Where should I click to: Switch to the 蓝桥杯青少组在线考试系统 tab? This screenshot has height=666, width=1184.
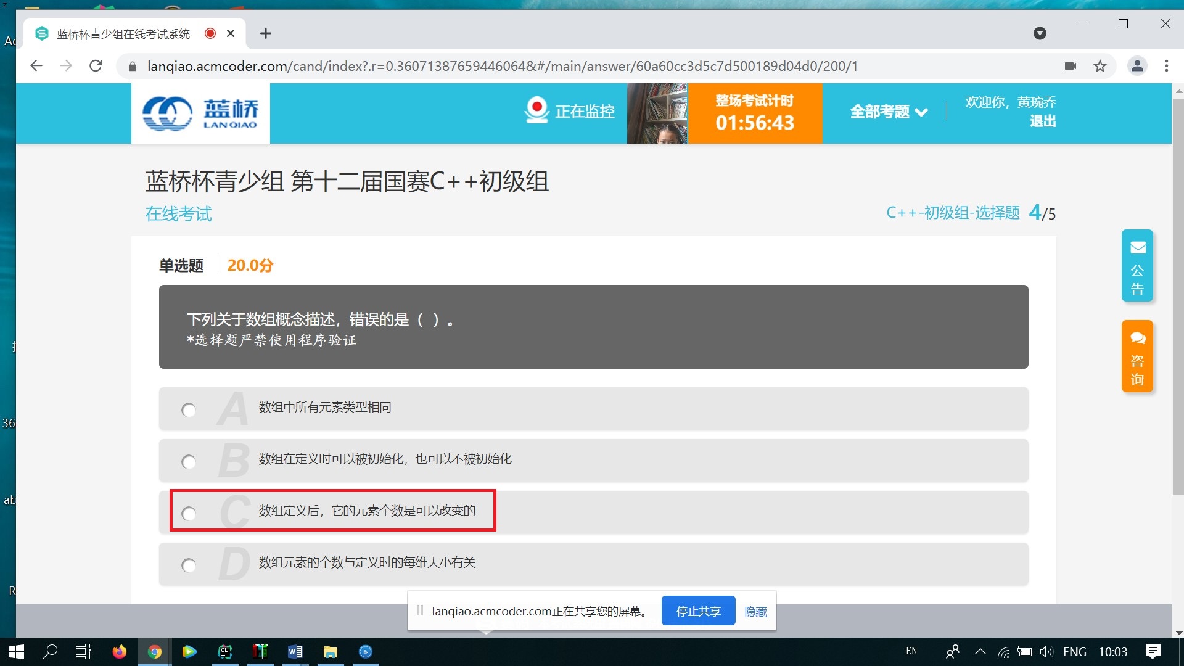tap(134, 33)
